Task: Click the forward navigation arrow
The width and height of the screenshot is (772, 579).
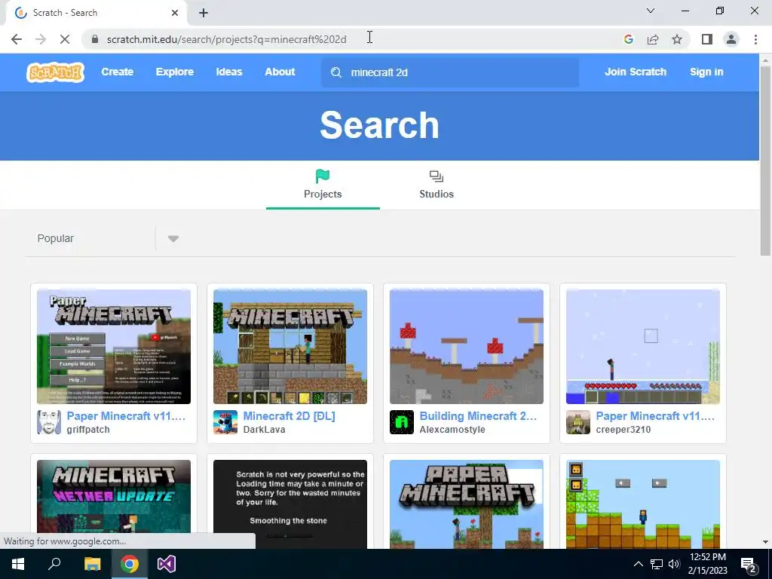Action: [41, 39]
